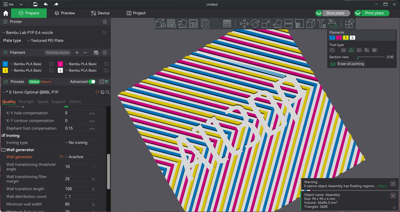Expand the Print plate options arrow

(x=358, y=13)
